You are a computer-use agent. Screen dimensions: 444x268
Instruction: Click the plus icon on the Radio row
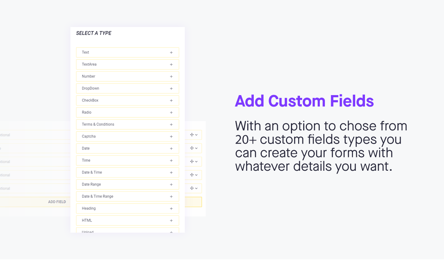(171, 112)
